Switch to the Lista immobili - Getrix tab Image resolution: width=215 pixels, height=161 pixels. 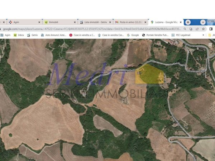point(95,22)
